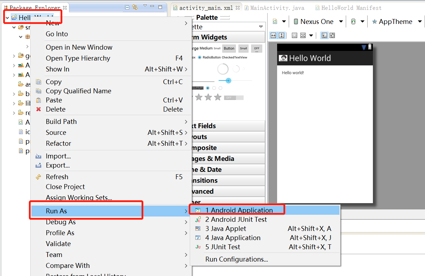Click the expand-arrows icon in layout toolbar
Screen dimensions: 425x276
[x=303, y=35]
